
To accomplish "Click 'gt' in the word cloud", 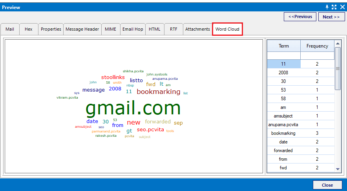I will click(x=129, y=131).
